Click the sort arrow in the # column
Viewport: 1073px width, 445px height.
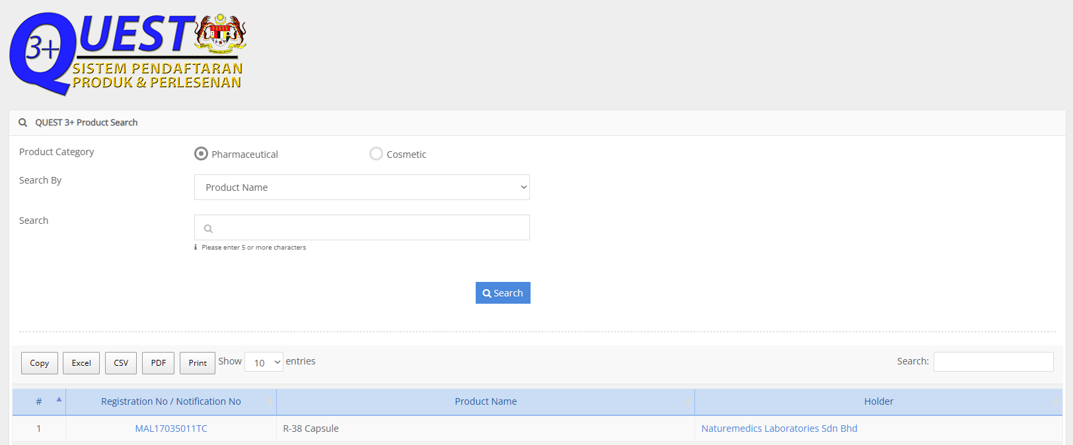[x=59, y=399]
